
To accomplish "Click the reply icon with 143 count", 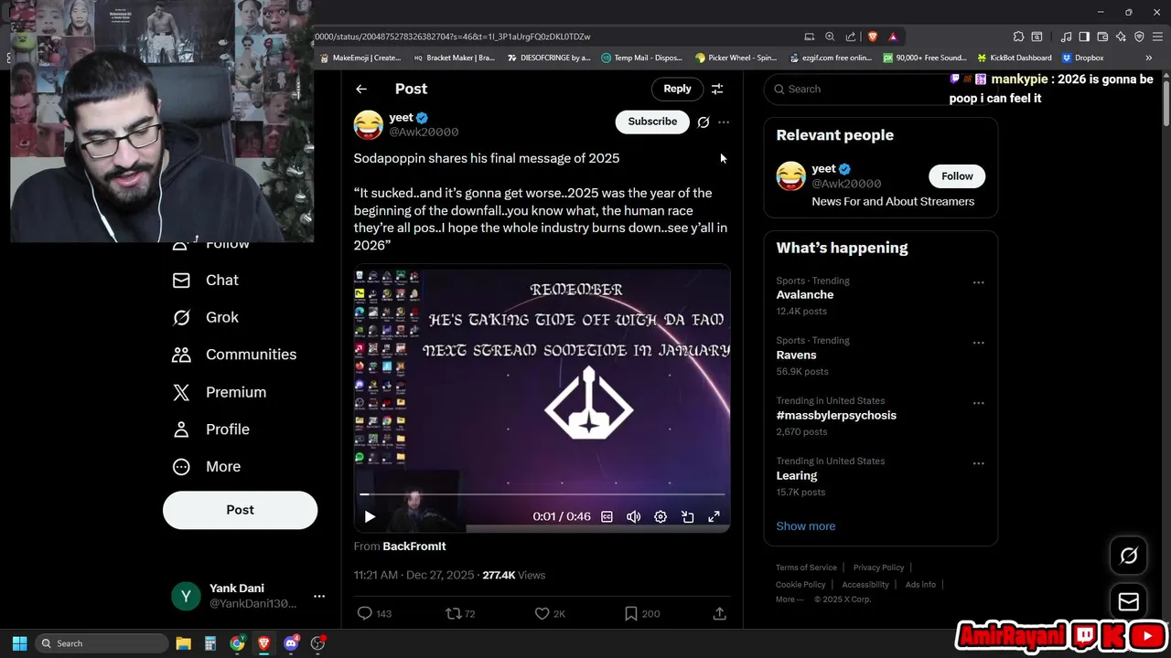I will (364, 613).
